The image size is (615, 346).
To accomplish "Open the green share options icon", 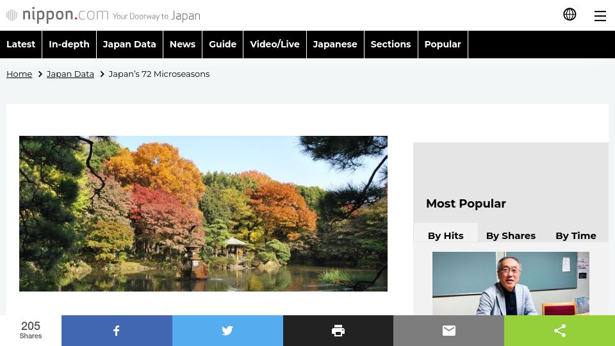I will coord(559,331).
